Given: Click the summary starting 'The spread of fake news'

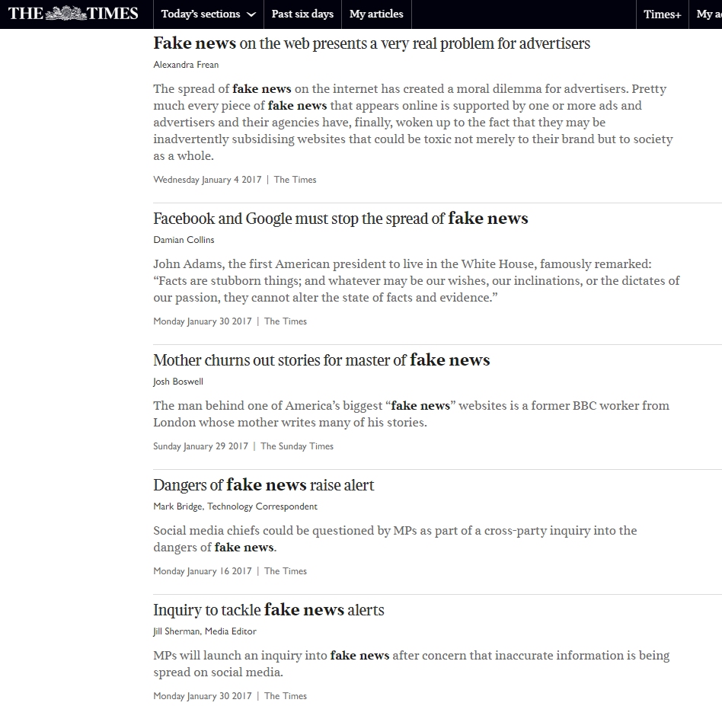Looking at the screenshot, I should tap(413, 122).
